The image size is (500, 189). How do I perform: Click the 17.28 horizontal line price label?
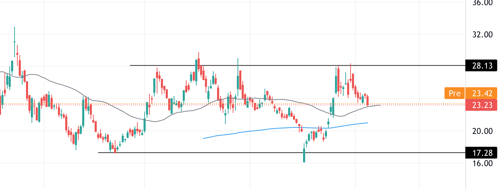tap(481, 152)
